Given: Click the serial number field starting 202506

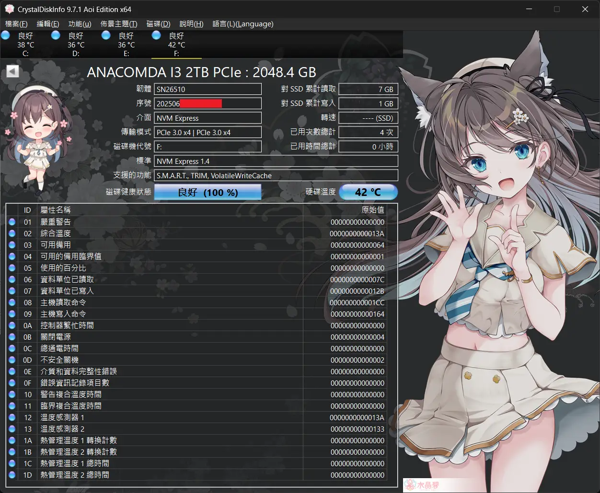Looking at the screenshot, I should (x=208, y=103).
